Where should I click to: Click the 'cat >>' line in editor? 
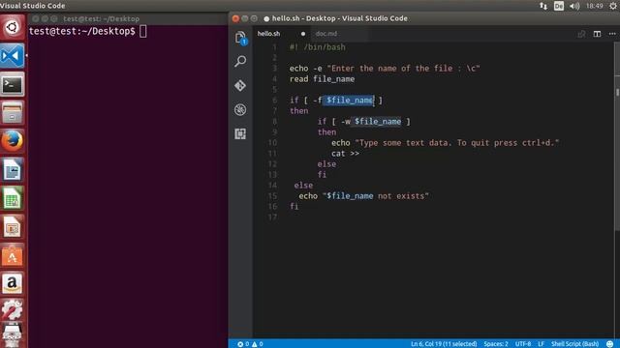click(x=345, y=154)
